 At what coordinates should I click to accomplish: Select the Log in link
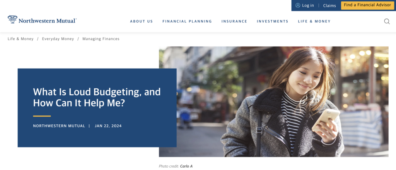coord(308,5)
